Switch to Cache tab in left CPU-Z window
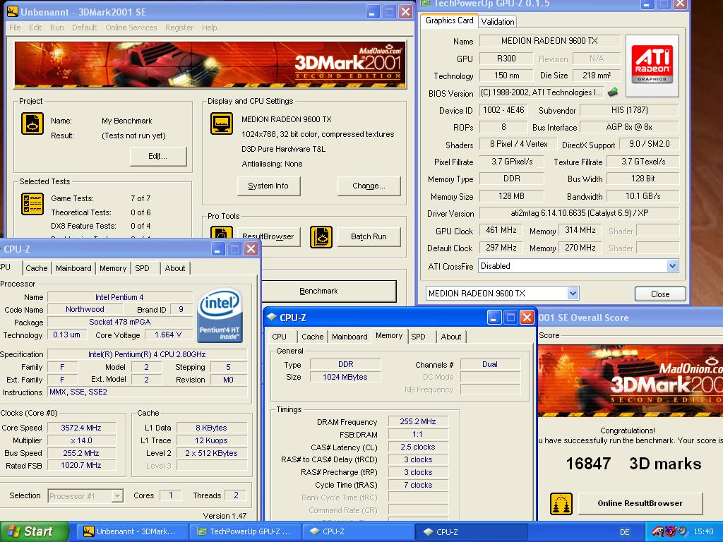 tap(37, 268)
